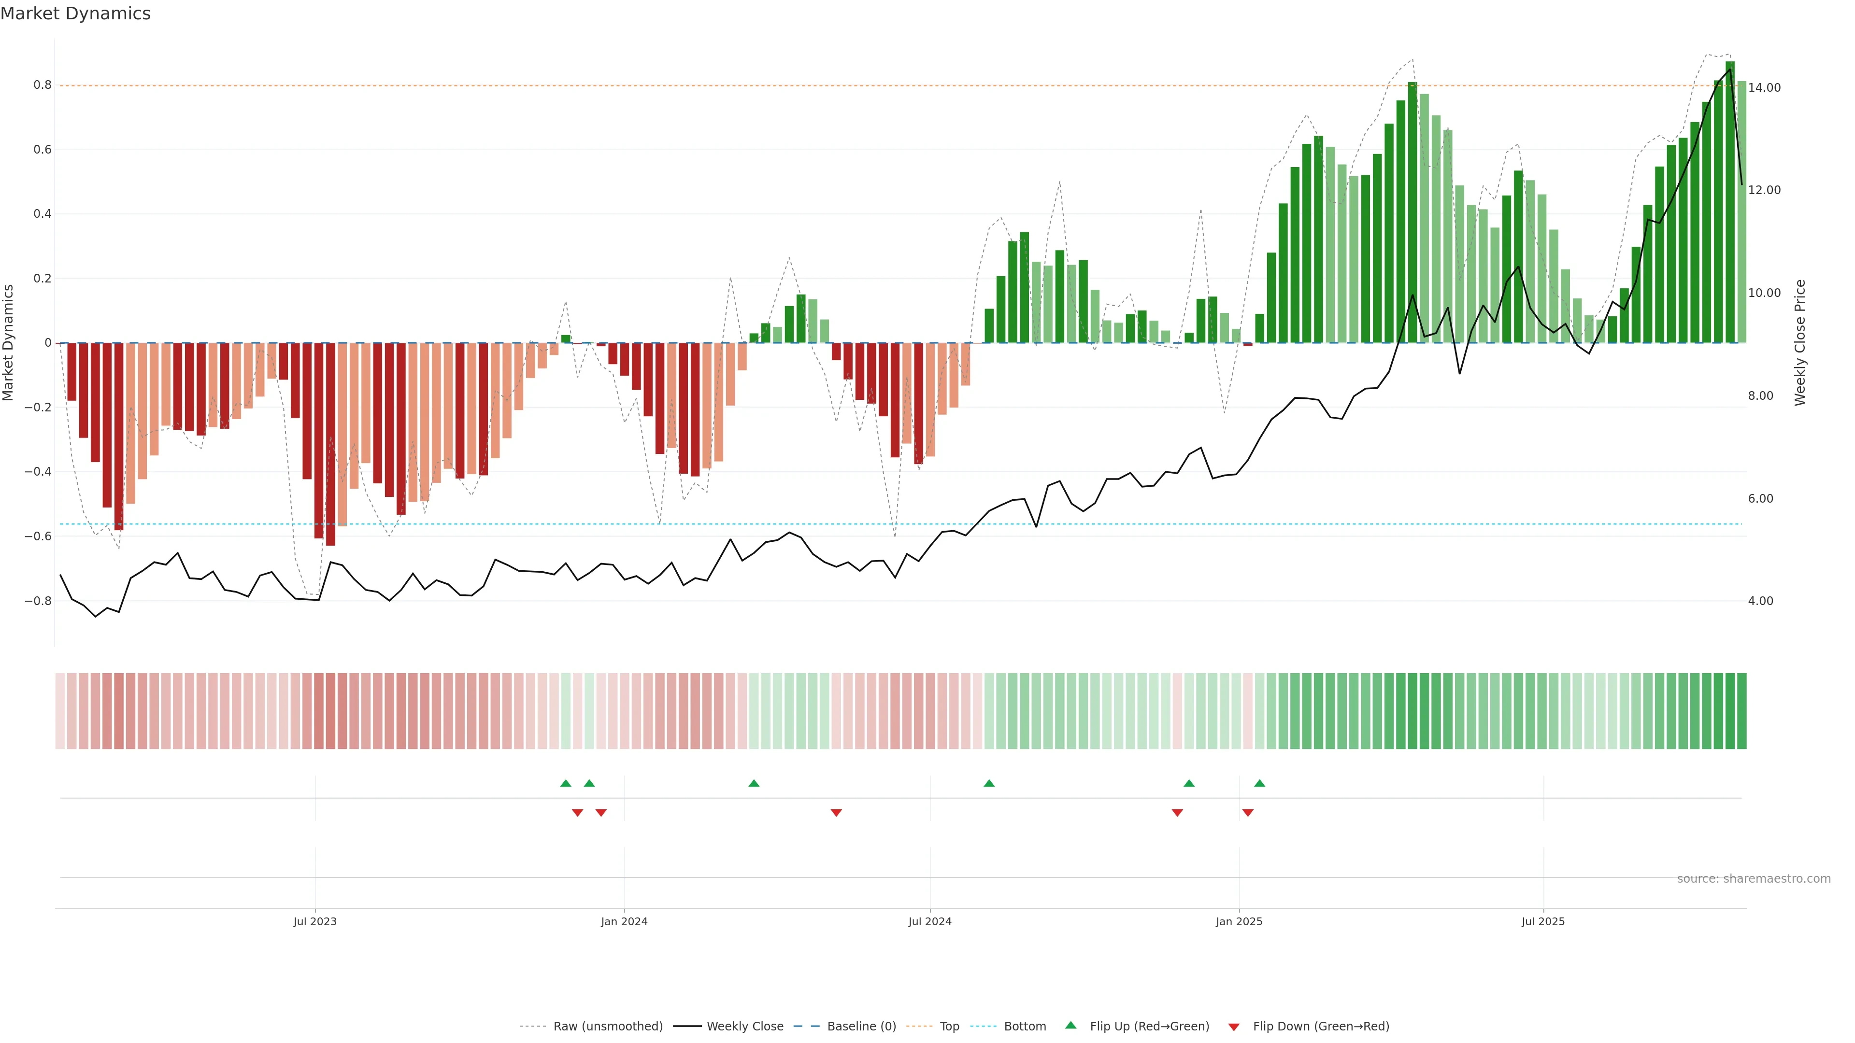Click the Weekly Close Price axis title
This screenshot has height=1043, width=1855.
(x=1799, y=343)
